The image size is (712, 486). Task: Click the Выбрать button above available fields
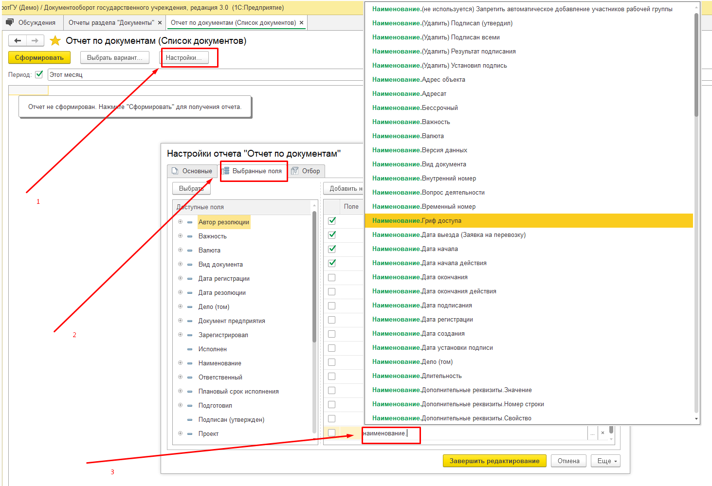pos(191,188)
